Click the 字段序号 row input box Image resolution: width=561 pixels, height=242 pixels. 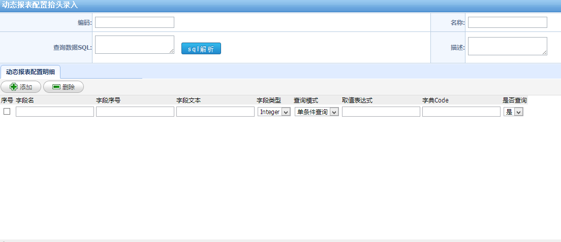[135, 112]
